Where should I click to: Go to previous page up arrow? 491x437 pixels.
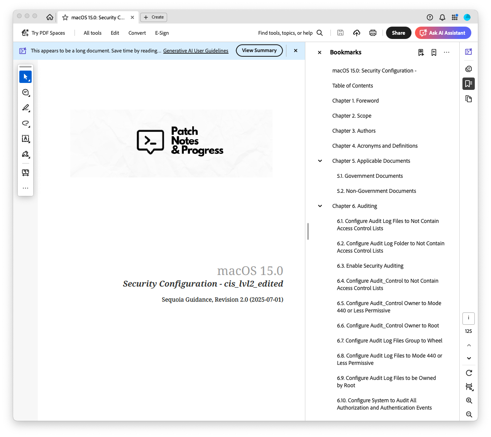tap(469, 345)
